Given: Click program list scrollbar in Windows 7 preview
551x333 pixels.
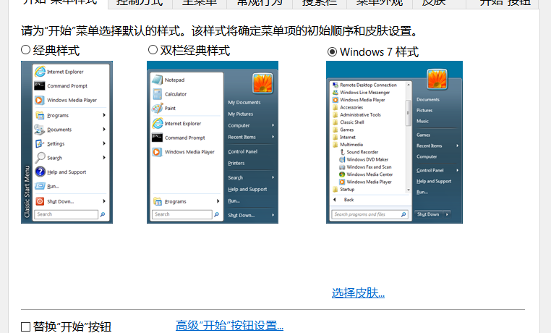Looking at the screenshot, I should click(x=409, y=138).
